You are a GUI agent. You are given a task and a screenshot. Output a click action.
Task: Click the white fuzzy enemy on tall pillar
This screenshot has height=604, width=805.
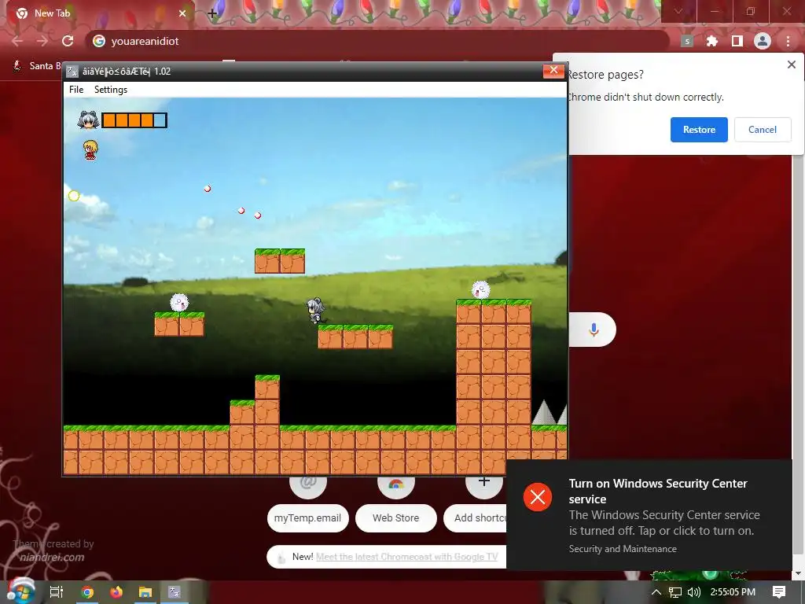480,290
